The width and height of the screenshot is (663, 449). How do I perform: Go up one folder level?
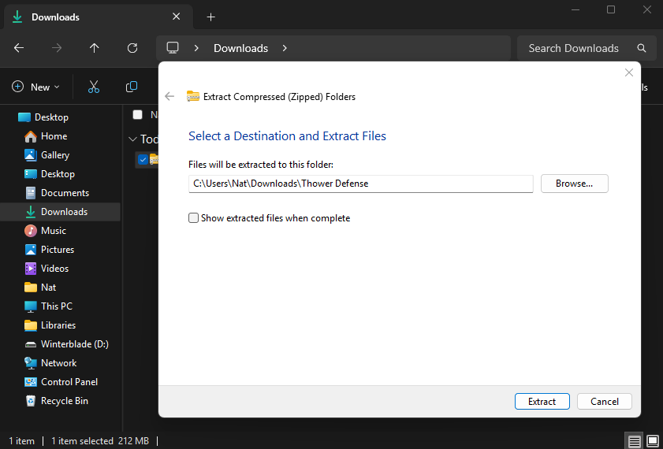coord(95,48)
